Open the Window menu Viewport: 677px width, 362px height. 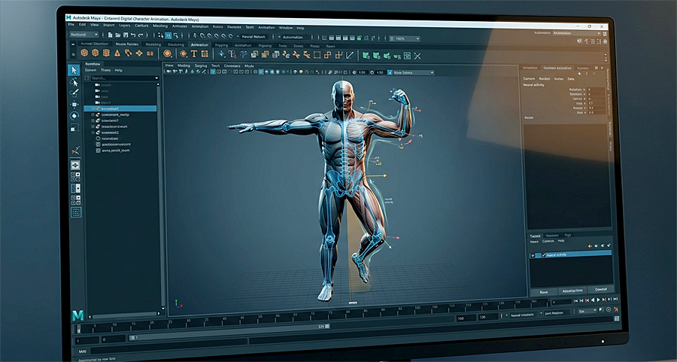pos(285,28)
